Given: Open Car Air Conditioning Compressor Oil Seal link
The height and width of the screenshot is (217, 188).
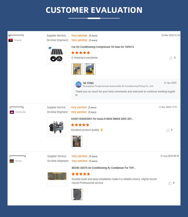Looking at the screenshot, I should 103,47.
